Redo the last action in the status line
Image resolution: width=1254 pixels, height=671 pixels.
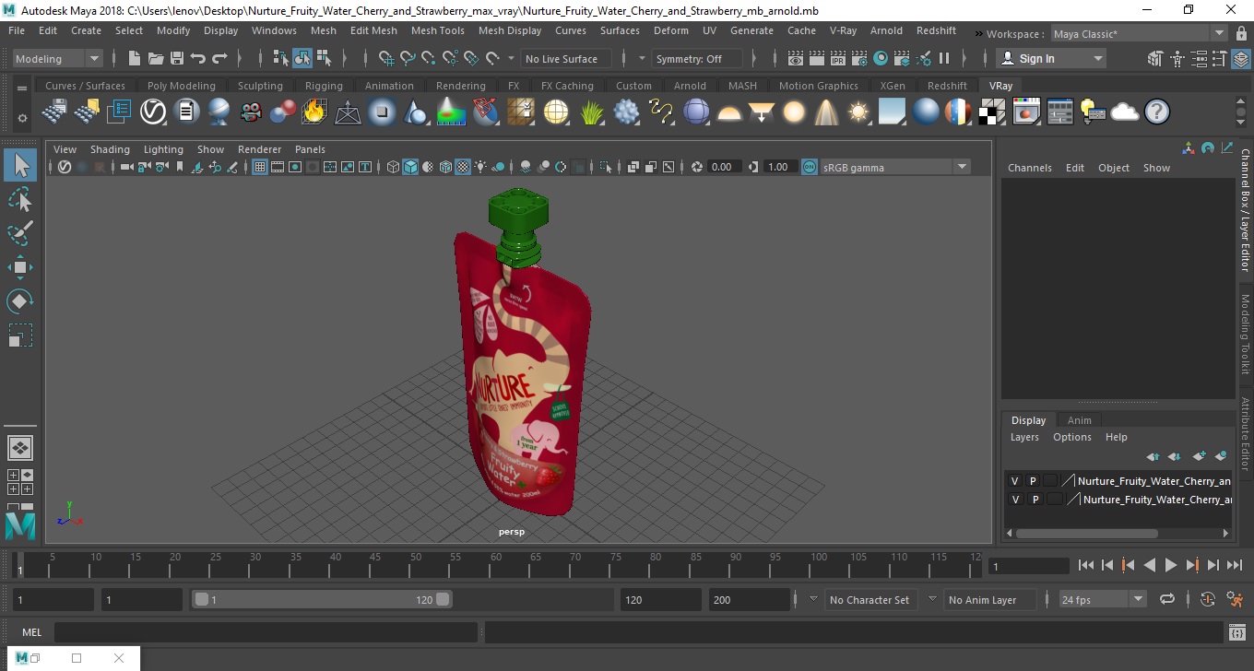coord(219,58)
